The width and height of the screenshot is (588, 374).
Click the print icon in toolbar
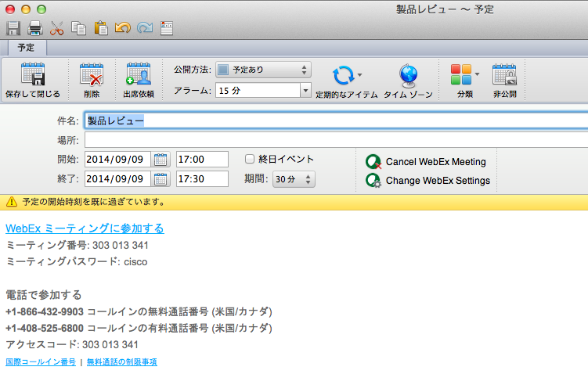tap(35, 29)
